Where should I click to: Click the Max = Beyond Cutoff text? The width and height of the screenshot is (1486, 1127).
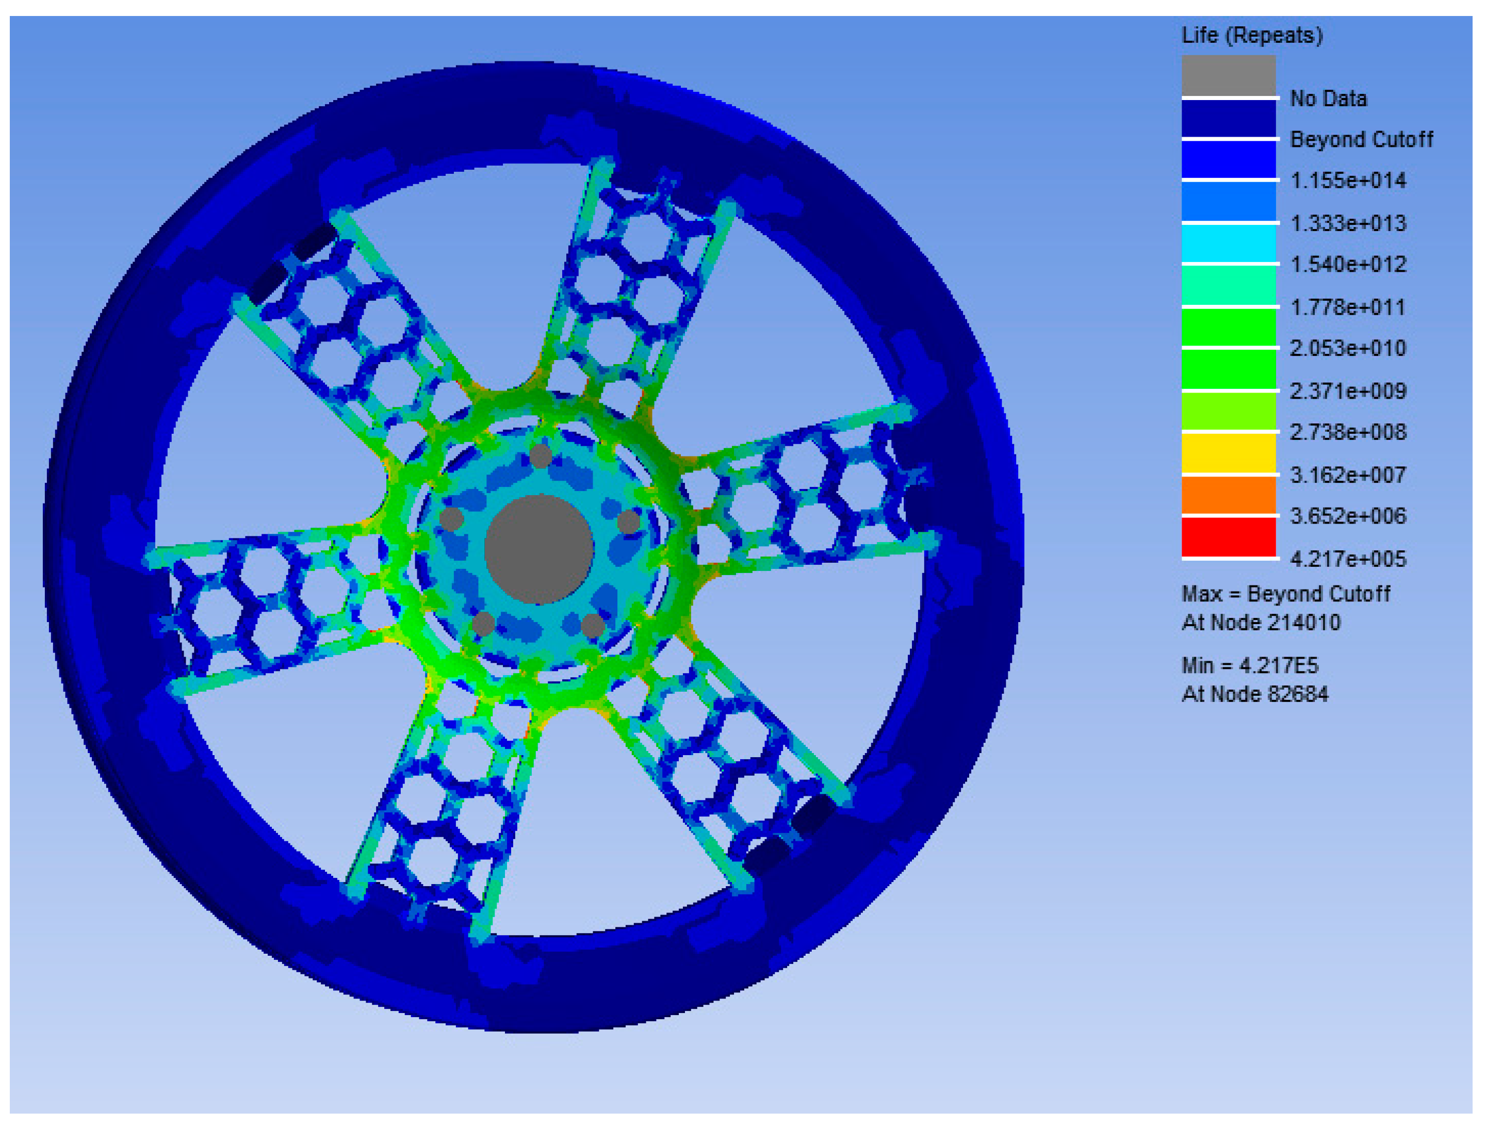1285,594
